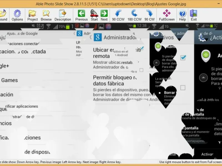222x166 pixels.
Task: Switch to FullScreen mode
Action: [167, 15]
